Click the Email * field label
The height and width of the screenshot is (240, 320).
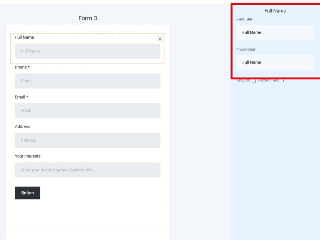[x=21, y=97]
